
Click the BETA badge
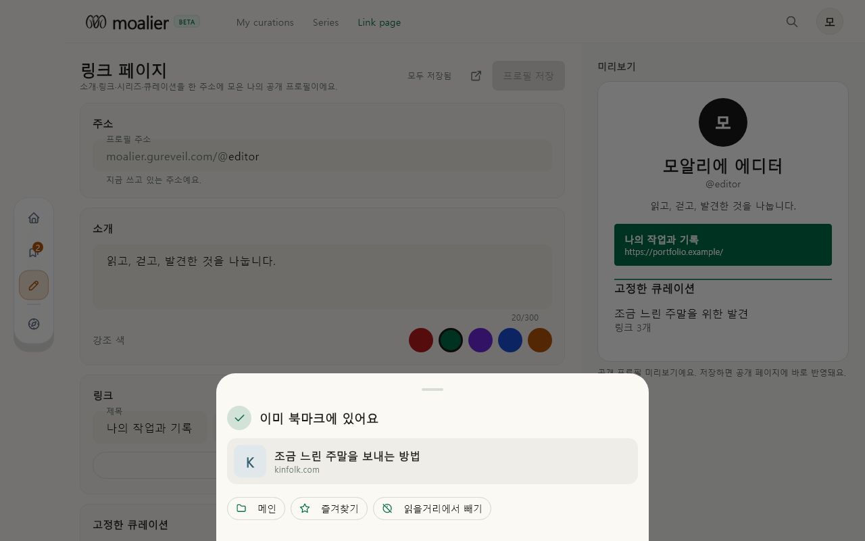coord(187,22)
